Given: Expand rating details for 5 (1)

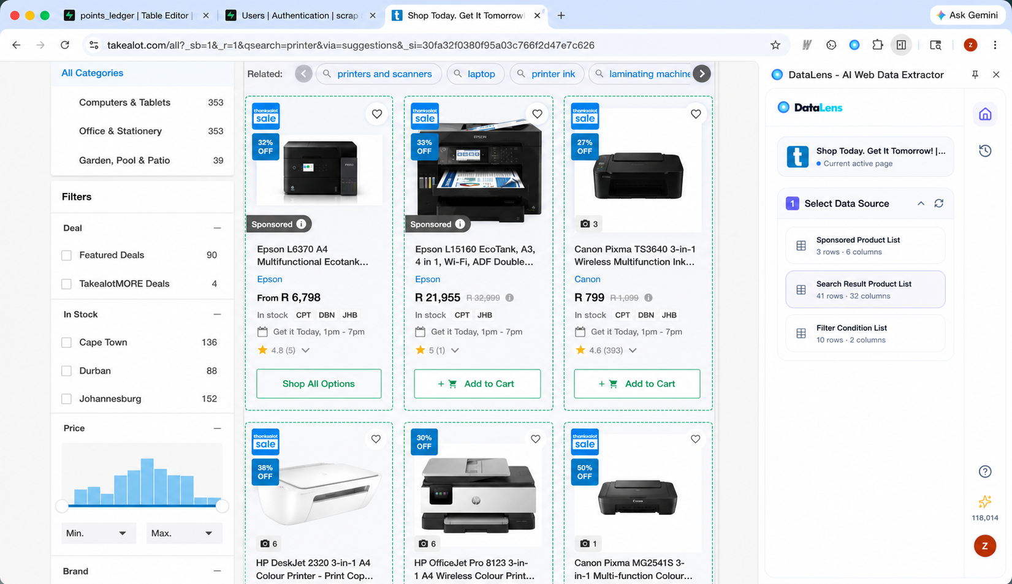Looking at the screenshot, I should [455, 351].
